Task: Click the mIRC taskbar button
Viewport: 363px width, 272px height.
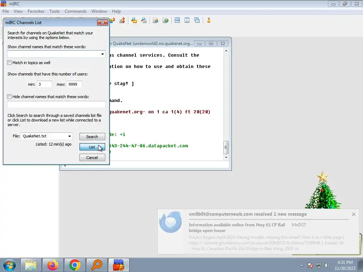Action: click(x=118, y=265)
